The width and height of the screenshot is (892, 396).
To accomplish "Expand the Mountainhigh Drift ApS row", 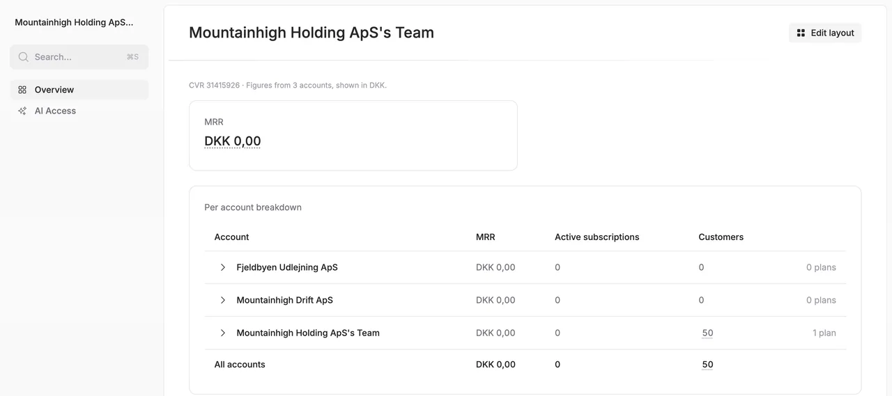I will point(223,300).
